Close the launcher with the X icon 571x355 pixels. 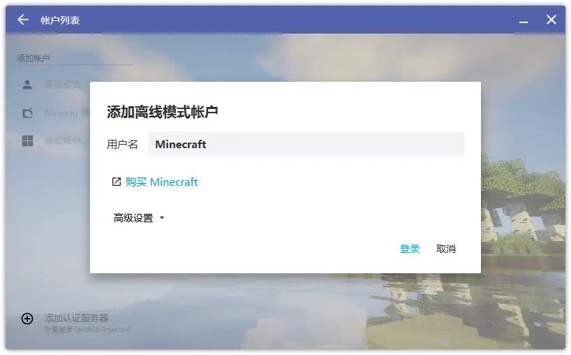point(551,20)
